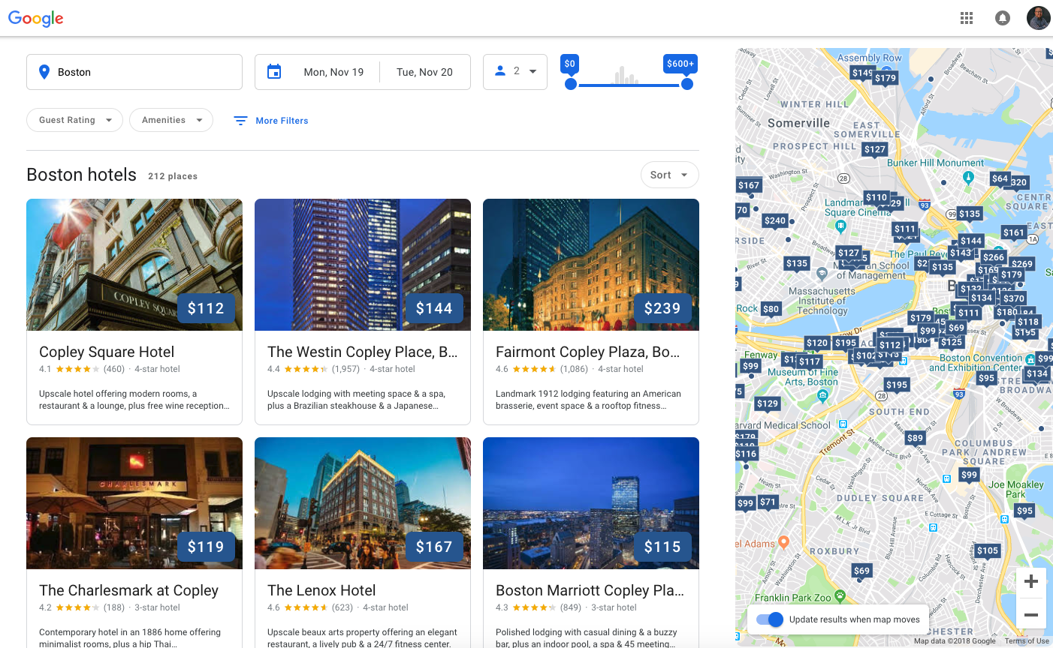Click the $144 price badge
The image size is (1053, 648).
(x=434, y=308)
